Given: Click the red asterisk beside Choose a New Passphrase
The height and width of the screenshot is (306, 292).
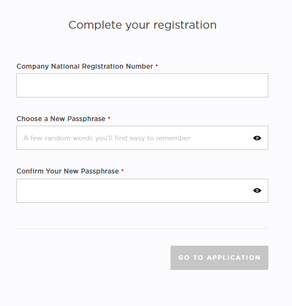Looking at the screenshot, I should pyautogui.click(x=109, y=118).
